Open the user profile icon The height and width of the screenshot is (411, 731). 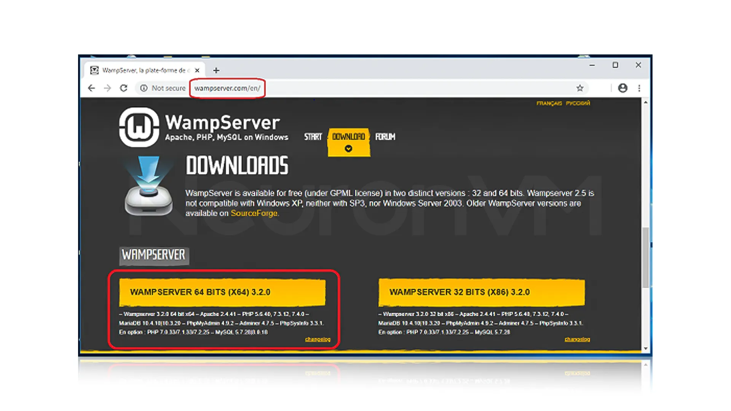pos(622,88)
